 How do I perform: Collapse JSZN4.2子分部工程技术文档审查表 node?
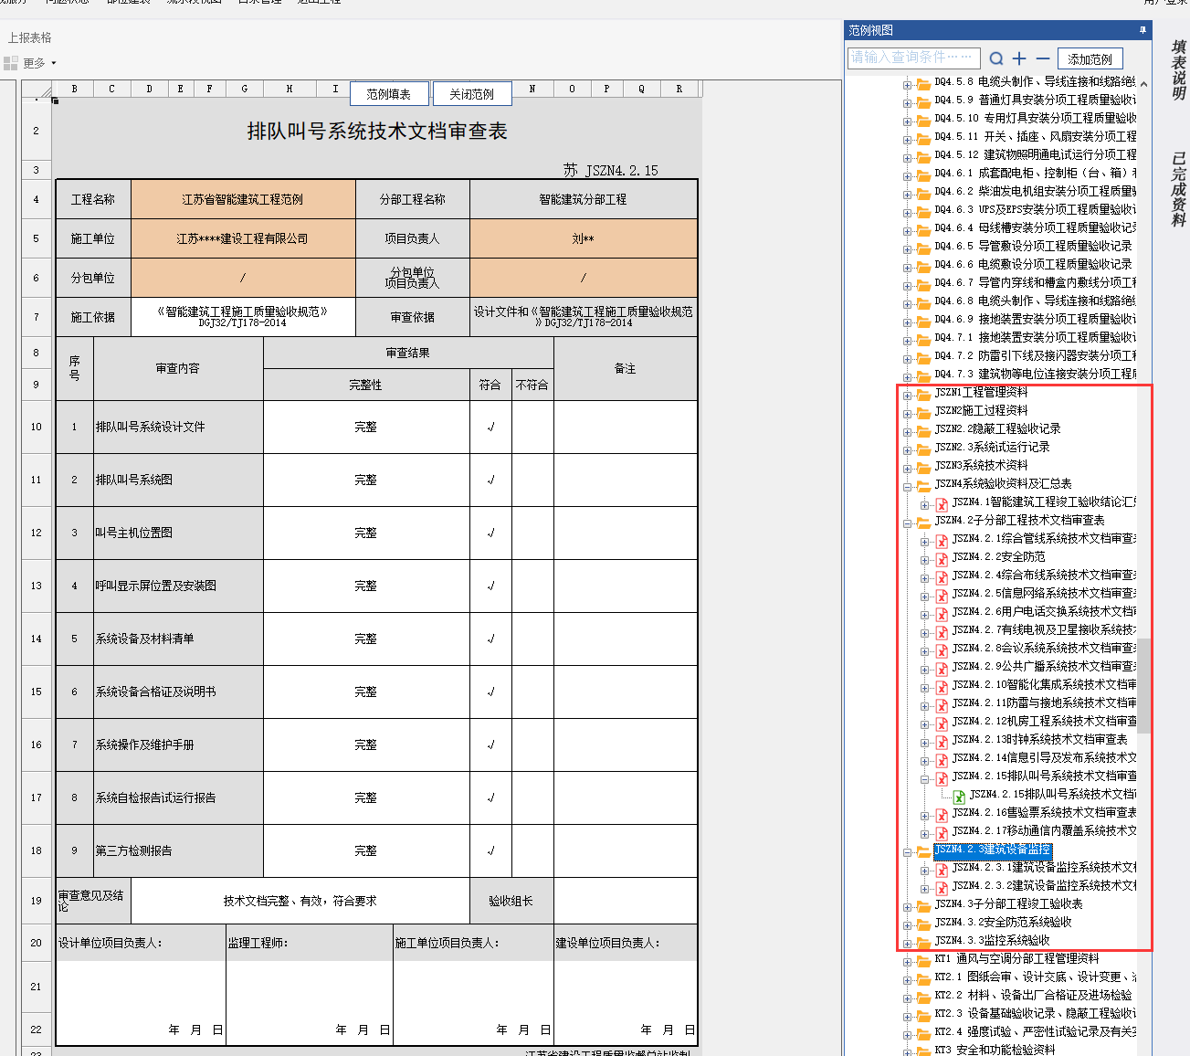(x=907, y=523)
